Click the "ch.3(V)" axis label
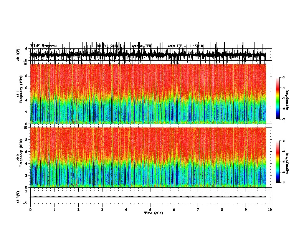 click(x=18, y=197)
